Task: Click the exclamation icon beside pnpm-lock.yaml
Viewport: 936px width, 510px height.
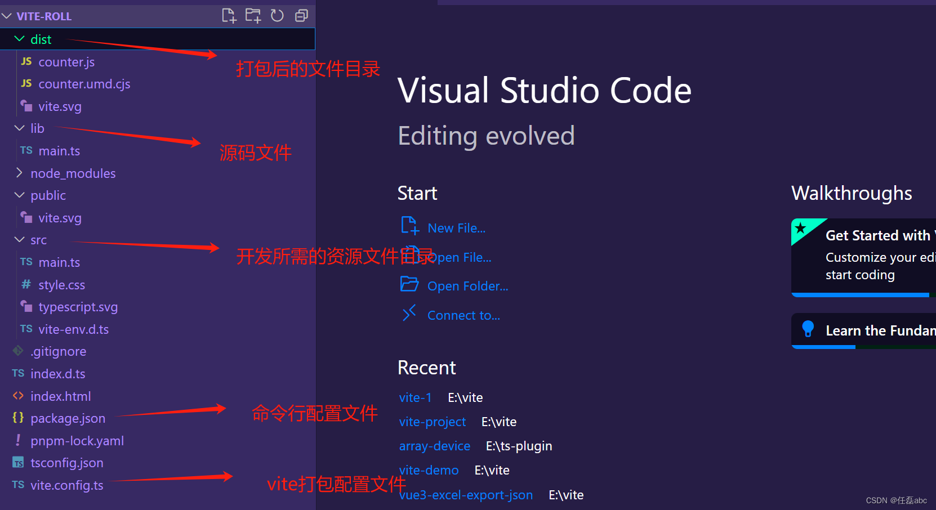Action: tap(18, 440)
